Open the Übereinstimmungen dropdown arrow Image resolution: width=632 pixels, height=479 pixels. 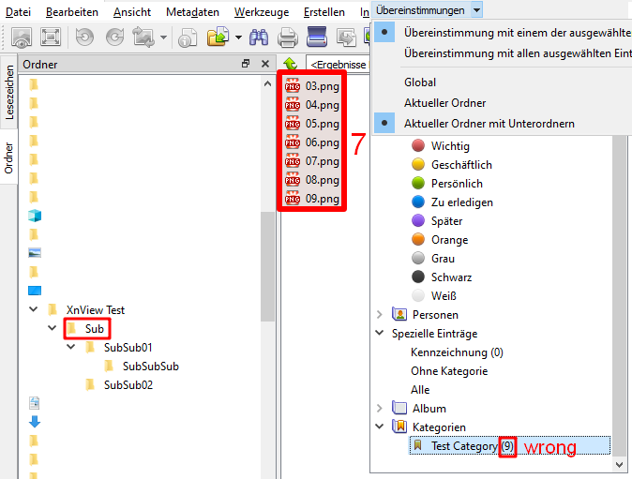coord(477,10)
